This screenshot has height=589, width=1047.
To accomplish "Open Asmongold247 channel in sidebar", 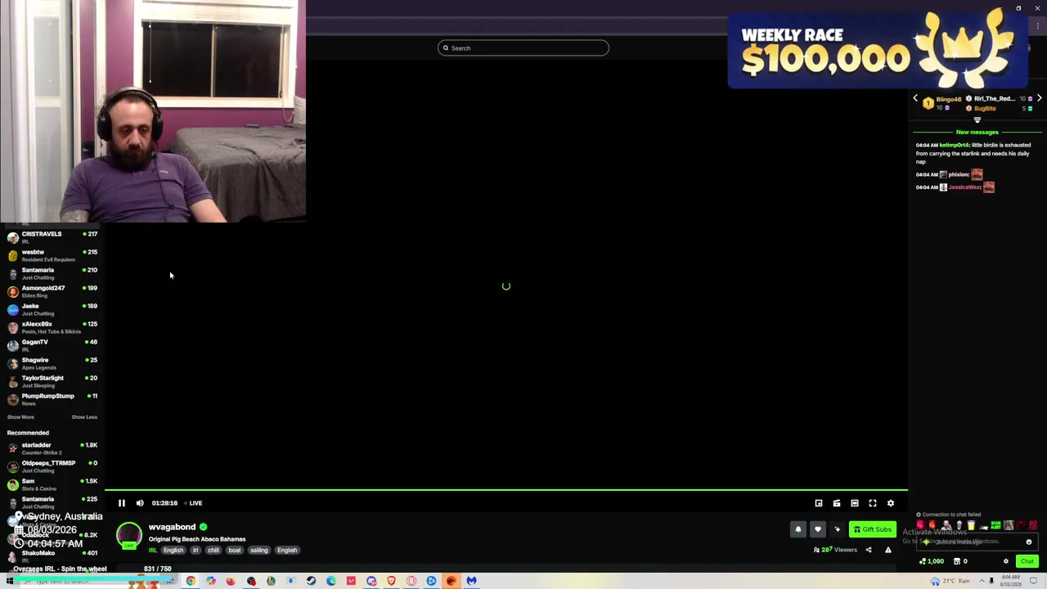I will (x=52, y=291).
